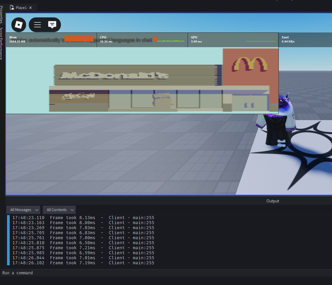Open the Roblox logo menu button
332x285 pixels.
(x=19, y=25)
